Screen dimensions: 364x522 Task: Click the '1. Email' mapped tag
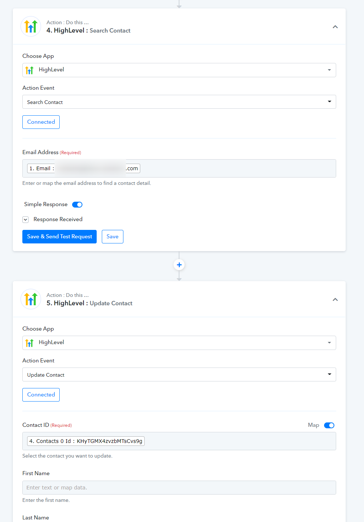pyautogui.click(x=83, y=168)
